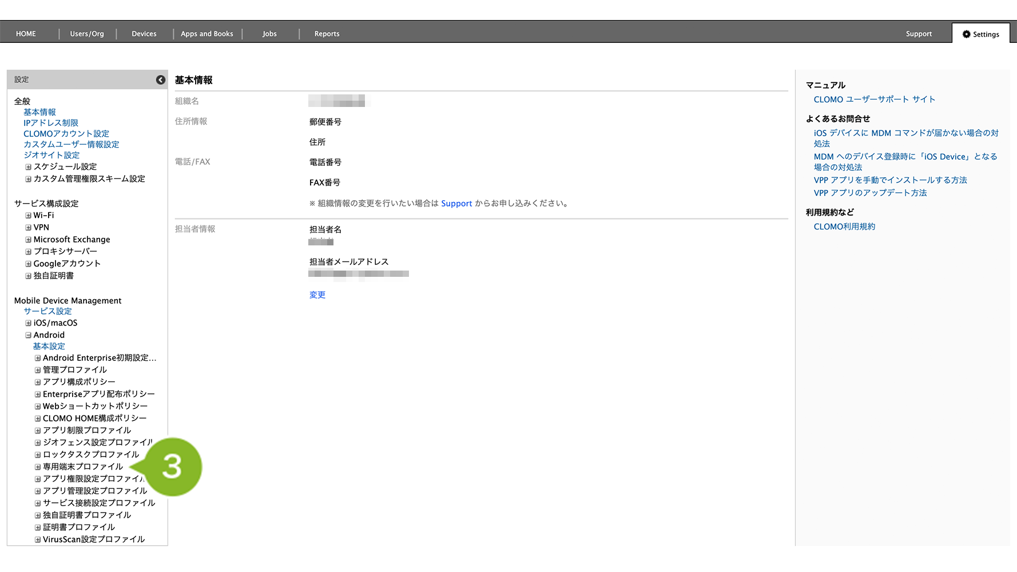1017x572 pixels.
Task: Open CLOMO ユーザーサポート サイト link
Action: (874, 100)
